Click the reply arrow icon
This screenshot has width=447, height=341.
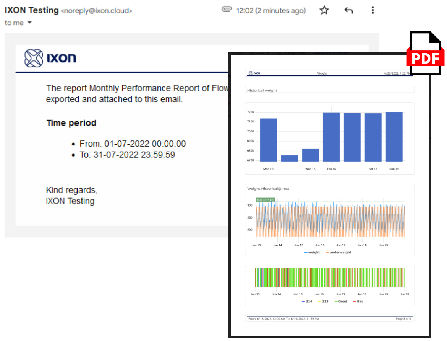(x=348, y=10)
